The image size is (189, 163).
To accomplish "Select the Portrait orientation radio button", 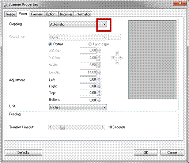I will [50, 44].
